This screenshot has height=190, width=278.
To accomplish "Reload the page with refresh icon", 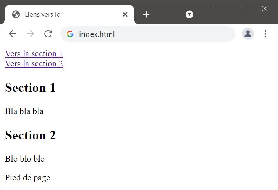I will [48, 34].
